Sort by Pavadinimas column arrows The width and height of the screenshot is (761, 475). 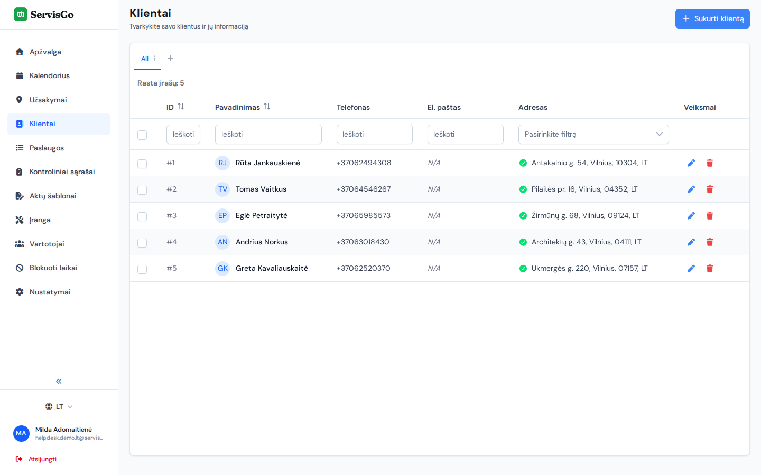pos(267,107)
